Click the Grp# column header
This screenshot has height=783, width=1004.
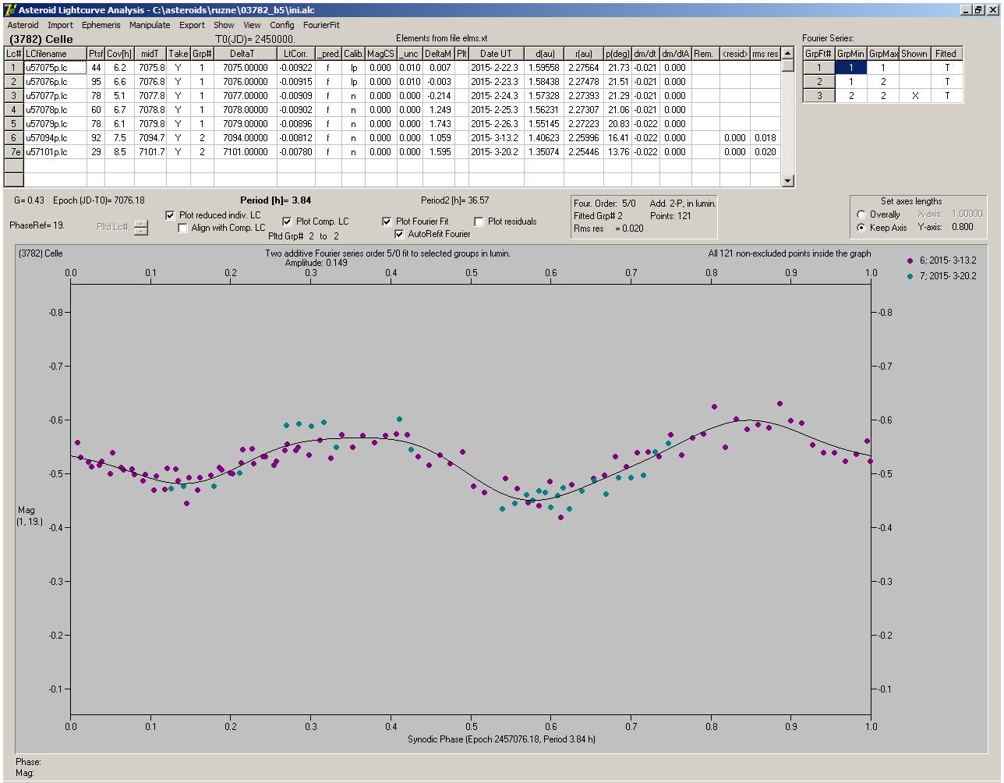(202, 54)
